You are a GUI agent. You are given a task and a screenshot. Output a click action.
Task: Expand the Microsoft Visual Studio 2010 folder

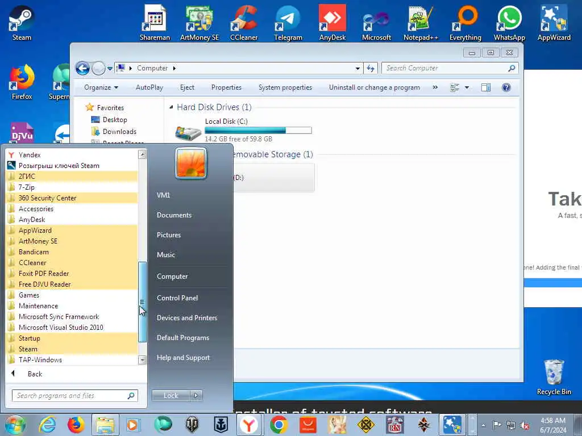[x=72, y=328]
